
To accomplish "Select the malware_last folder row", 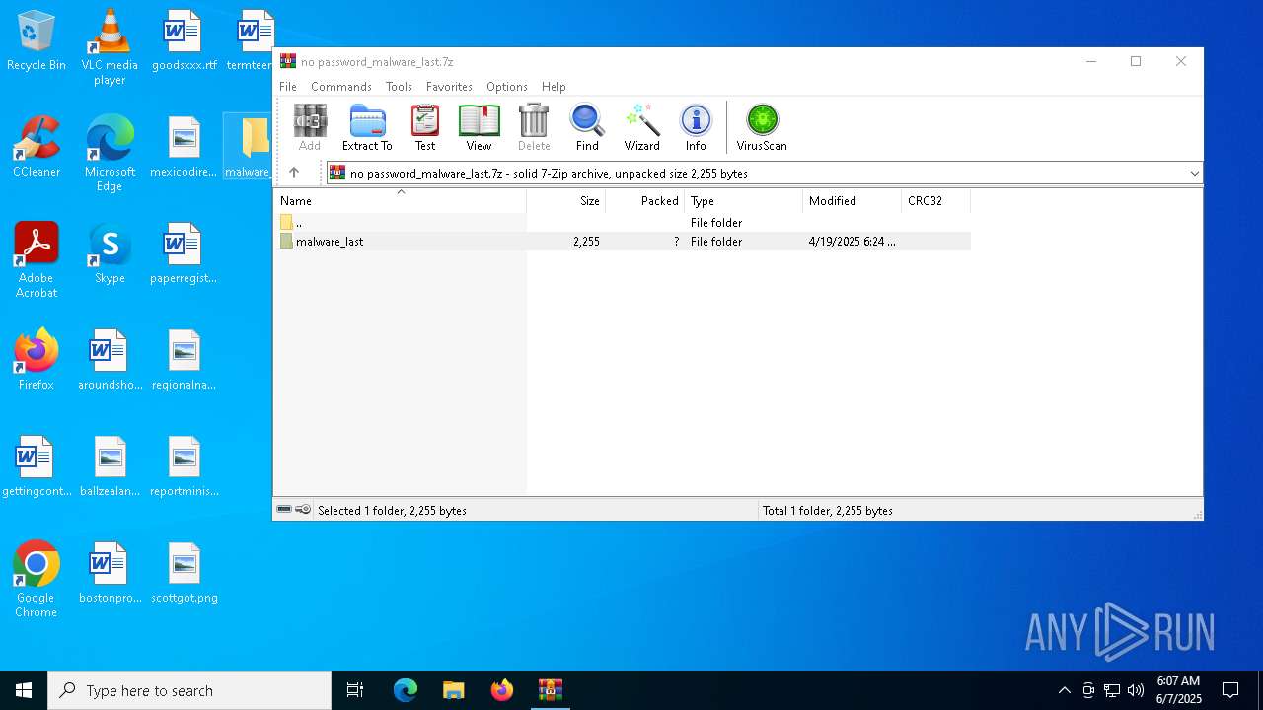I will point(623,241).
